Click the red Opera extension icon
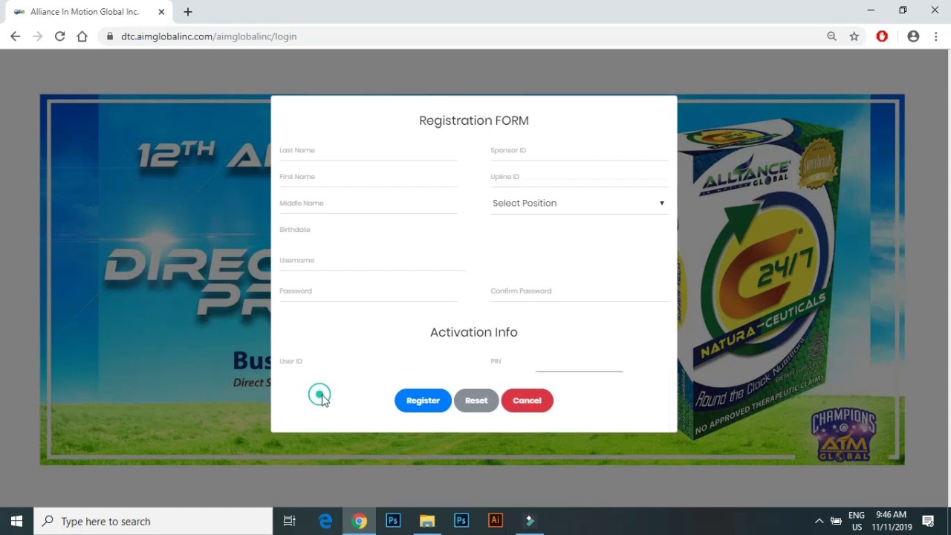 (882, 36)
